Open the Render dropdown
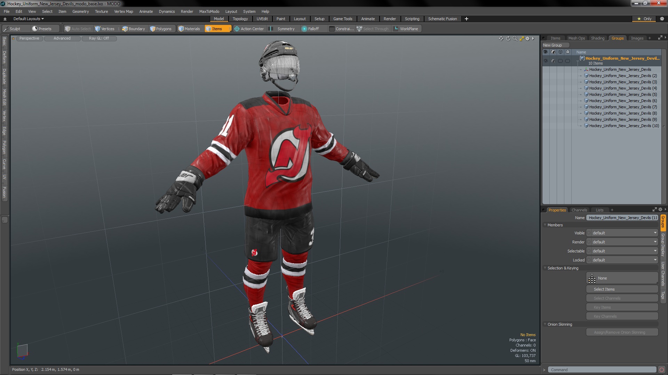Viewport: 668px width, 375px height. (622, 242)
